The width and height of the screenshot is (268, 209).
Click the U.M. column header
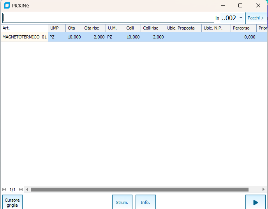[115, 28]
